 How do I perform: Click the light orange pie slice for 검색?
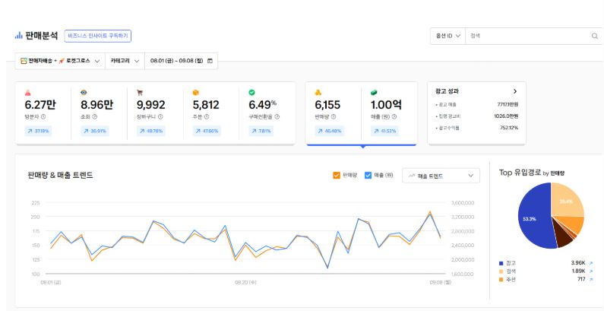566,202
